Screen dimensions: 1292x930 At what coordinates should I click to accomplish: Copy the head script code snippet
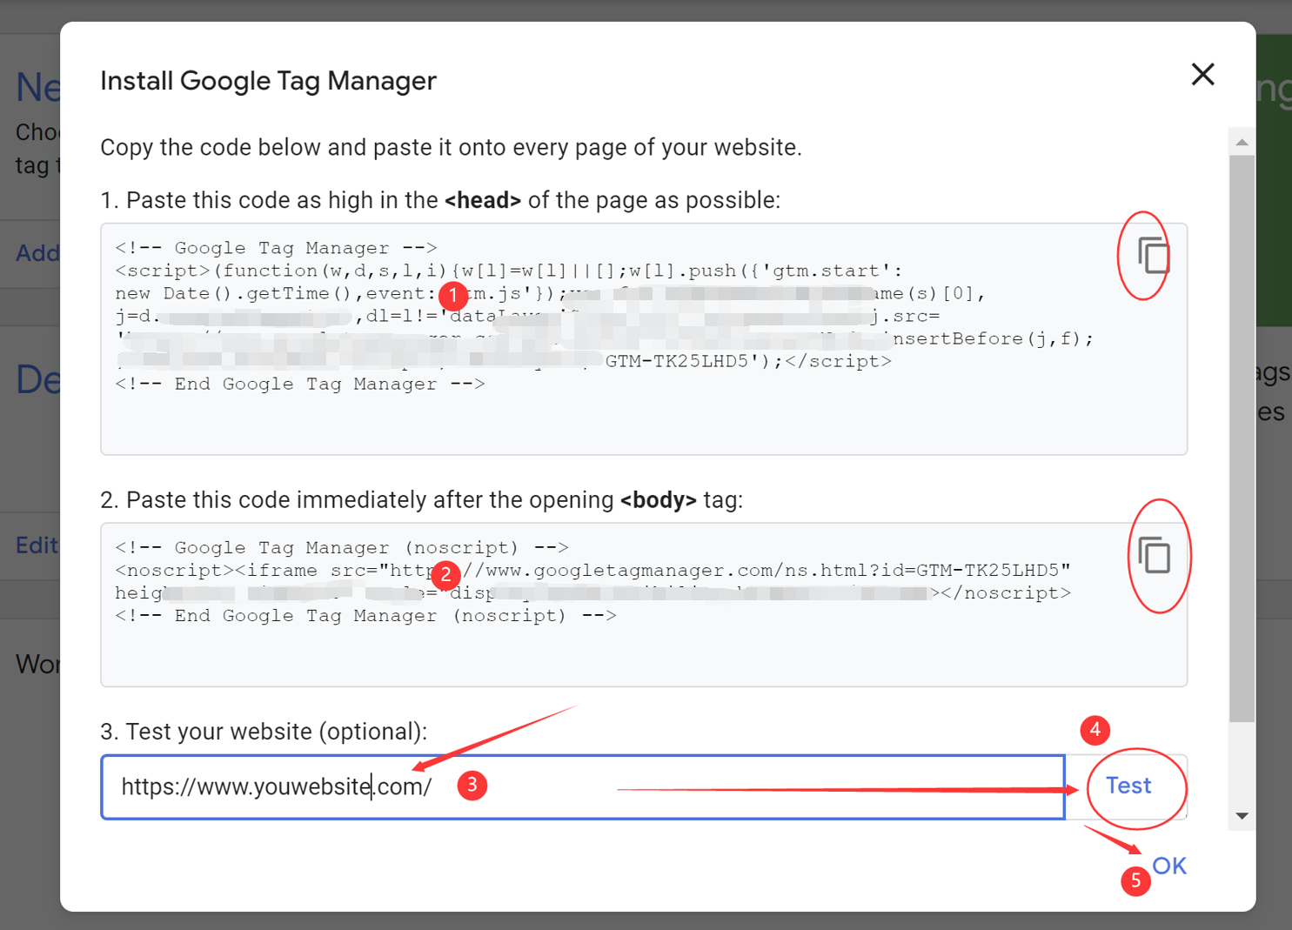1154,256
